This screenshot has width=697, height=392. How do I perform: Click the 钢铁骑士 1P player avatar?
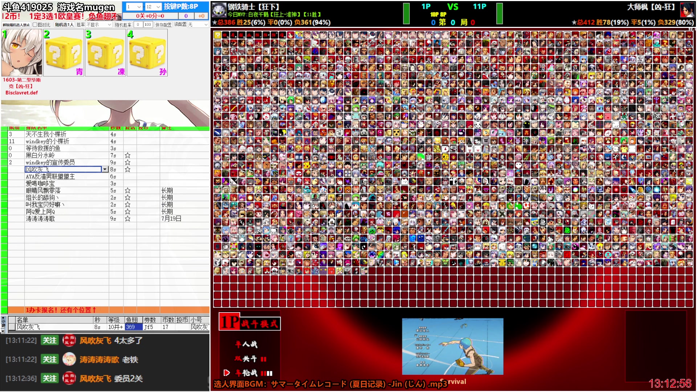click(219, 10)
